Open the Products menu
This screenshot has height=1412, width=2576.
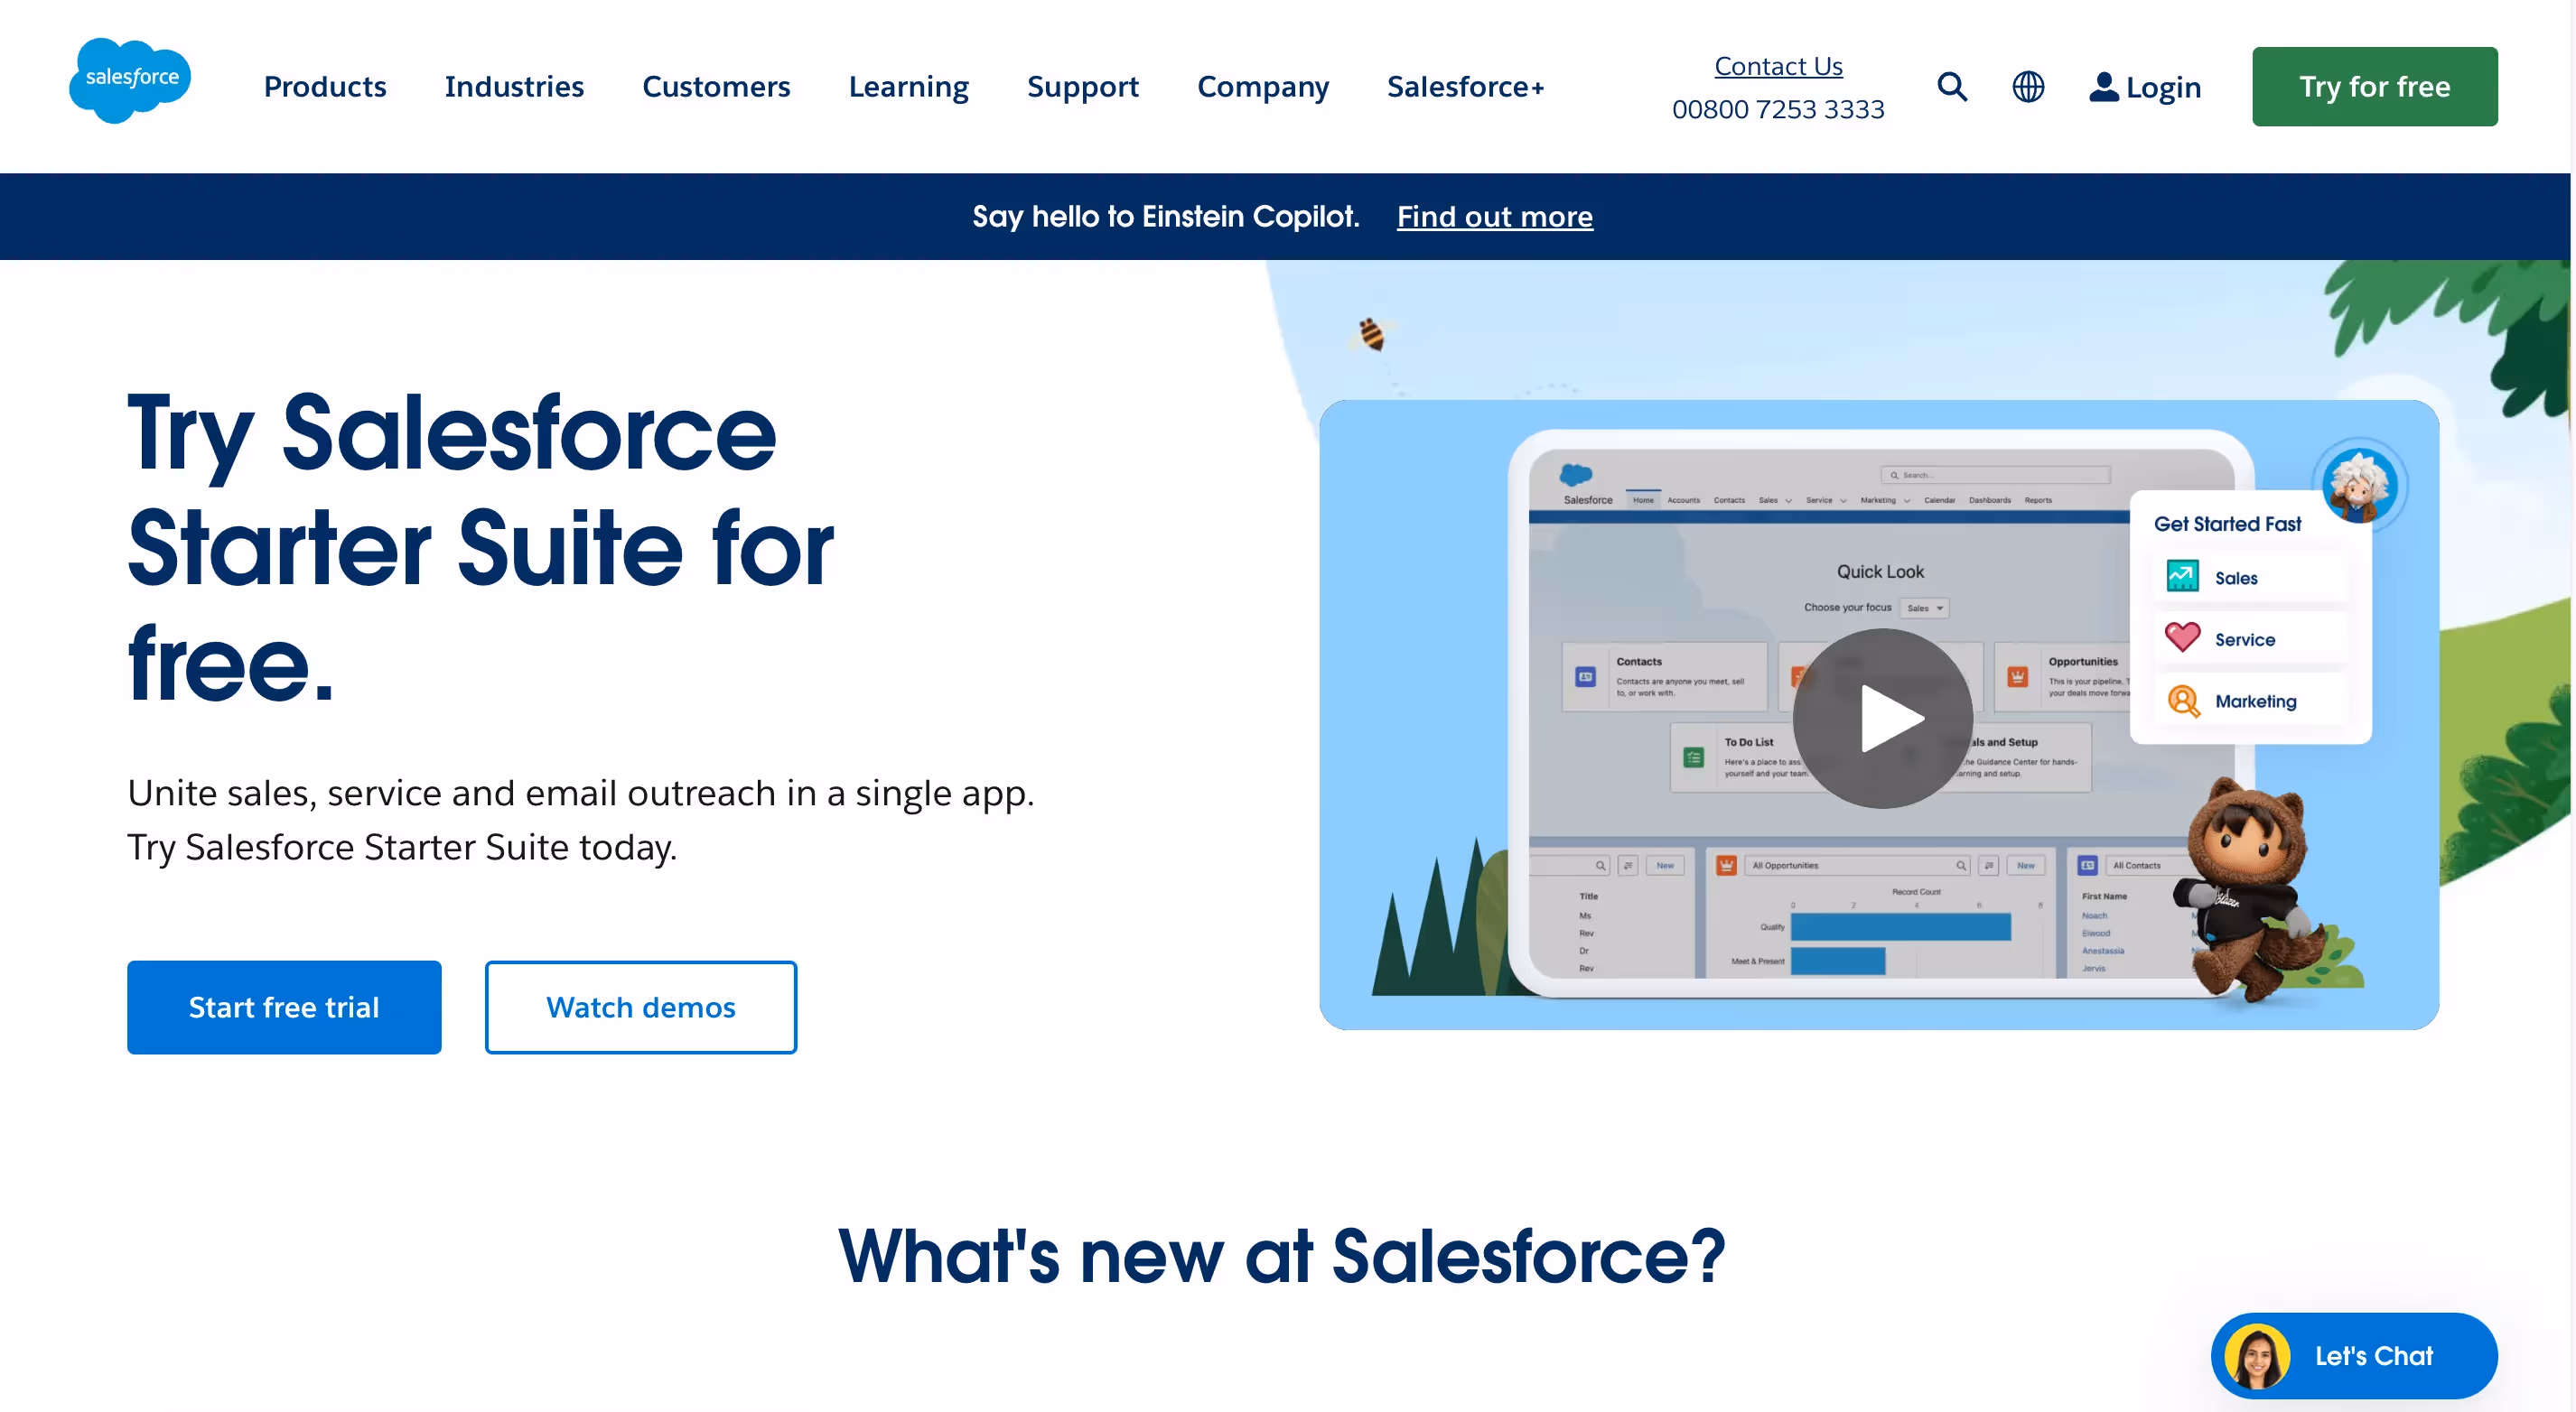click(x=325, y=87)
